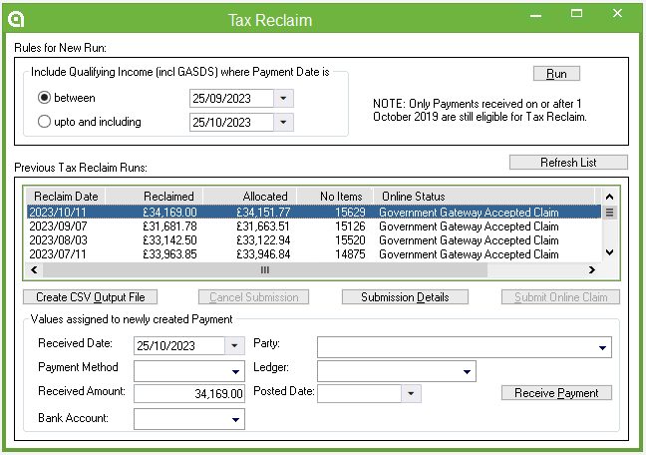Screen dimensions: 646x455
Task: Select the 2023/10/11 reclaim run row
Action: 313,212
